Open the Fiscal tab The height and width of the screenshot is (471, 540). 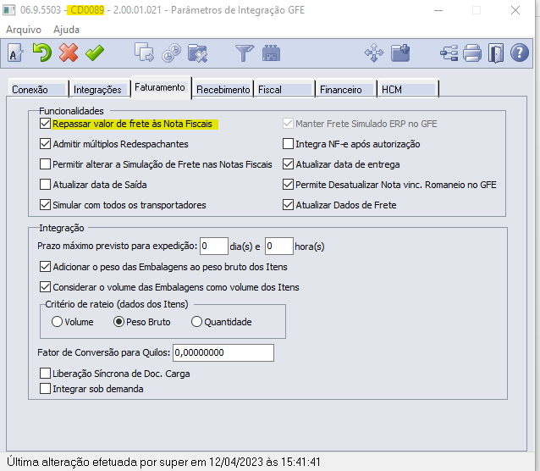tap(284, 89)
